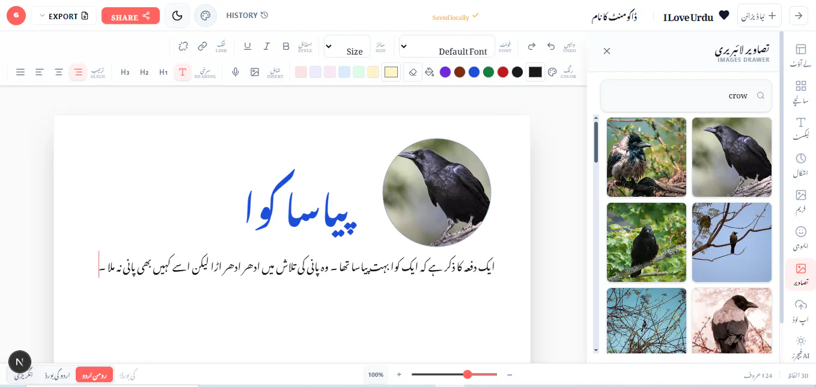This screenshot has width=816, height=387.
Task: Open the theme palette icon in header
Action: 206,16
